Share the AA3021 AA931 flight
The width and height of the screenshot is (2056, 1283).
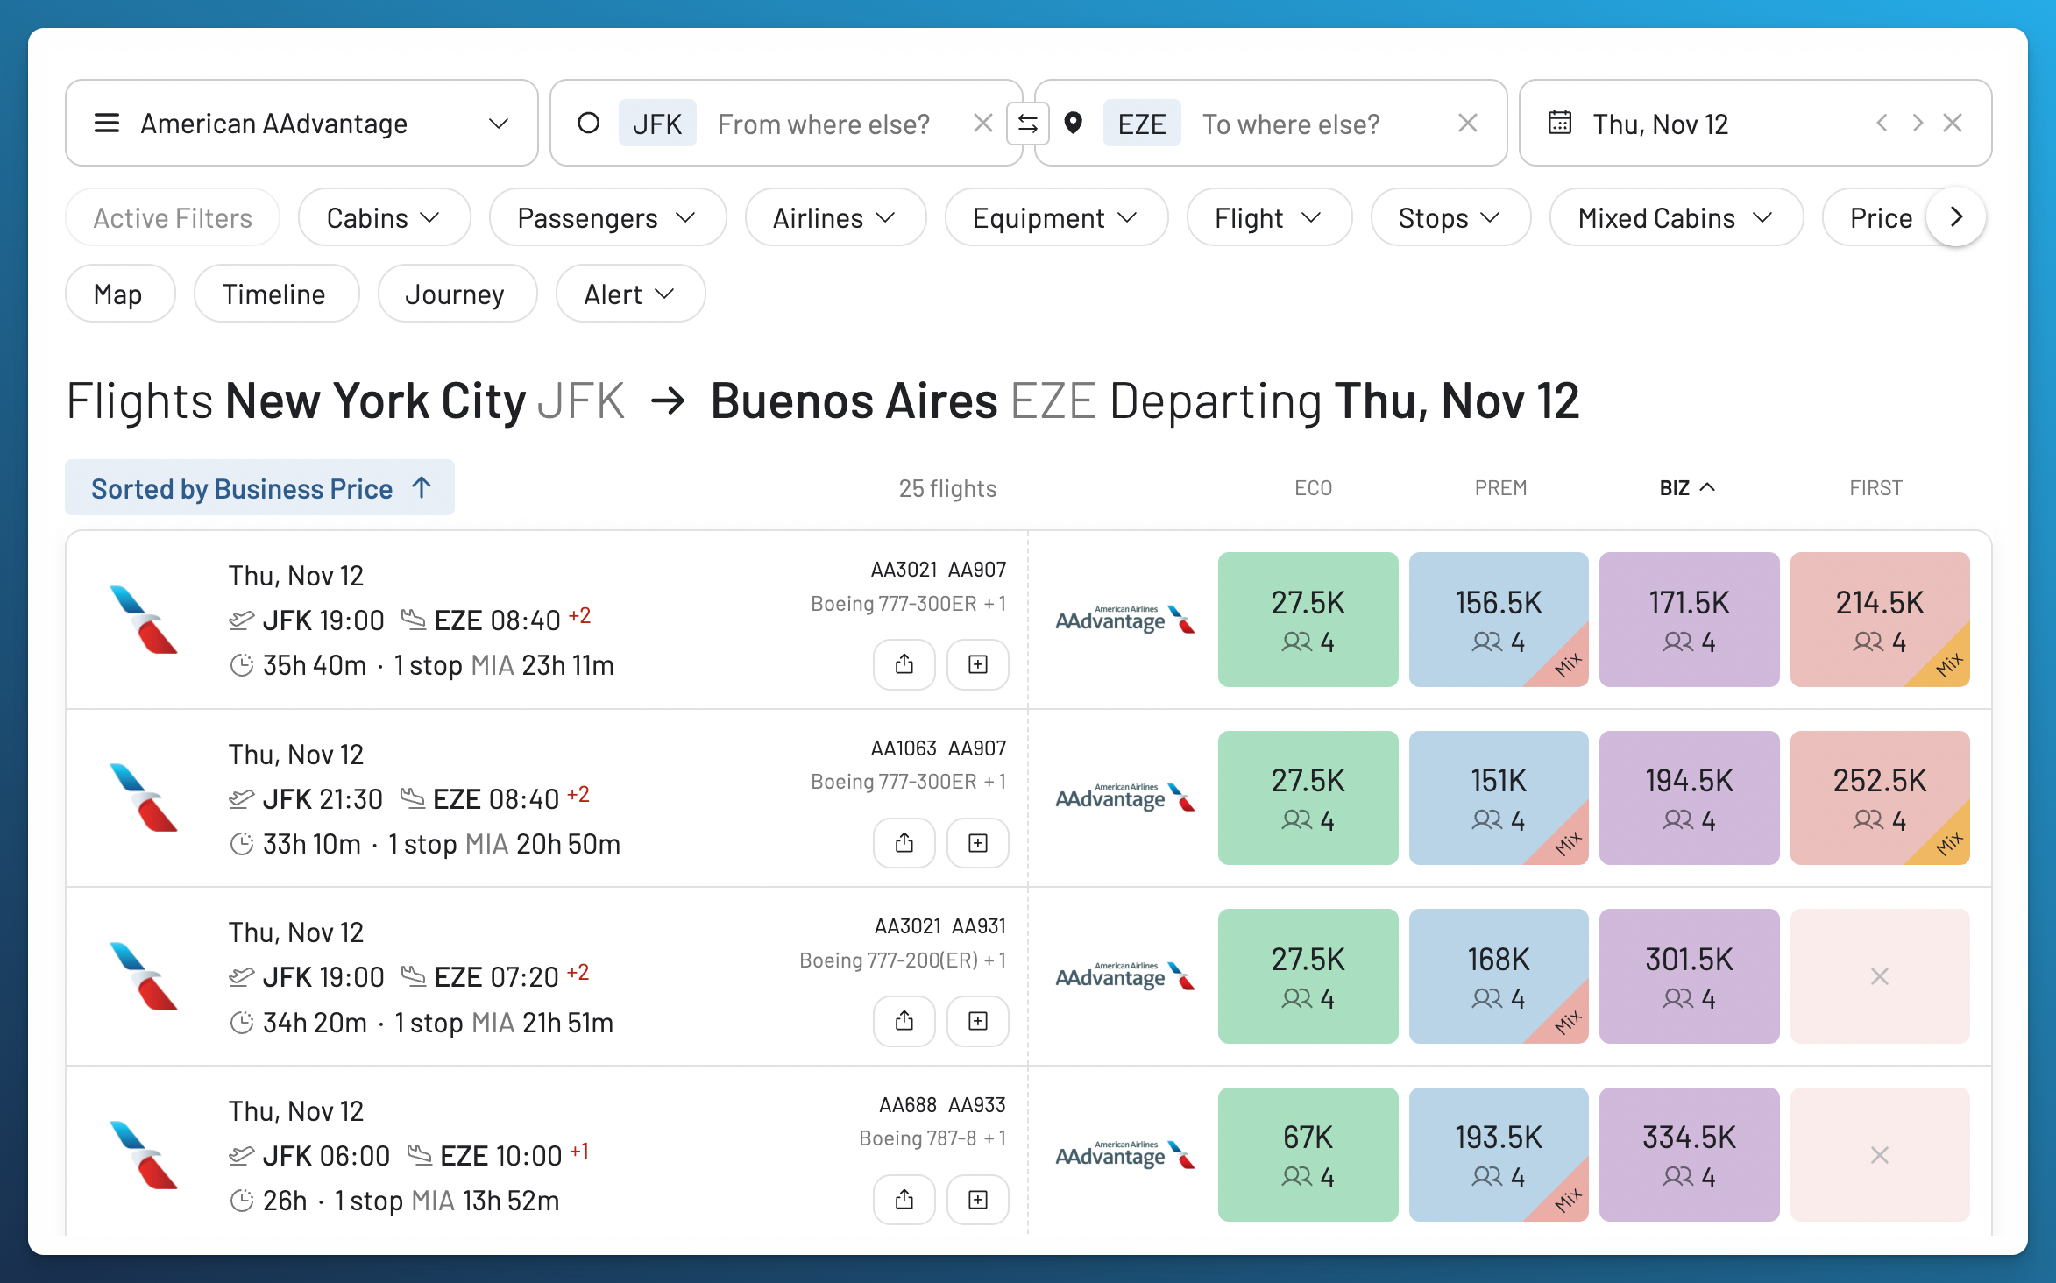click(904, 1021)
